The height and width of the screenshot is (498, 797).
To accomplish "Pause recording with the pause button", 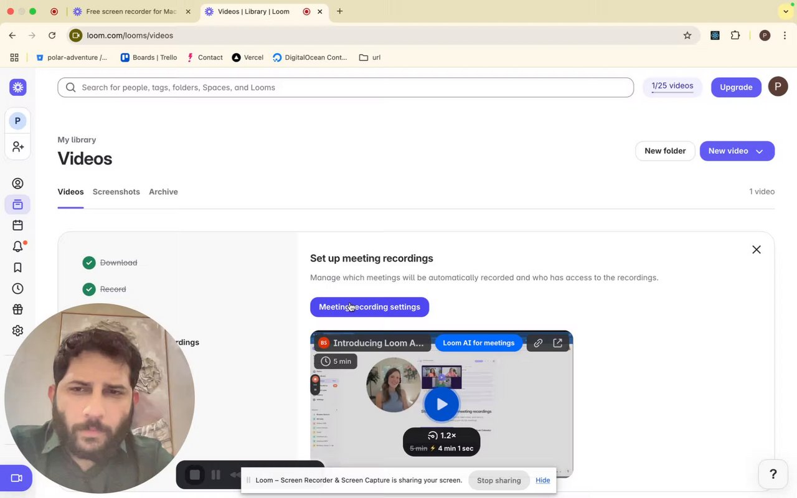I will click(x=216, y=475).
